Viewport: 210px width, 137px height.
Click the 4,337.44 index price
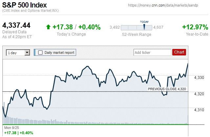(16, 25)
